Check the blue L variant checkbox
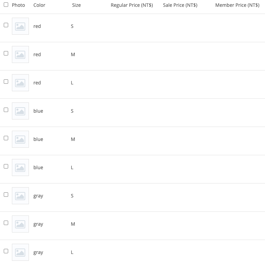The width and height of the screenshot is (265, 272). (x=6, y=166)
